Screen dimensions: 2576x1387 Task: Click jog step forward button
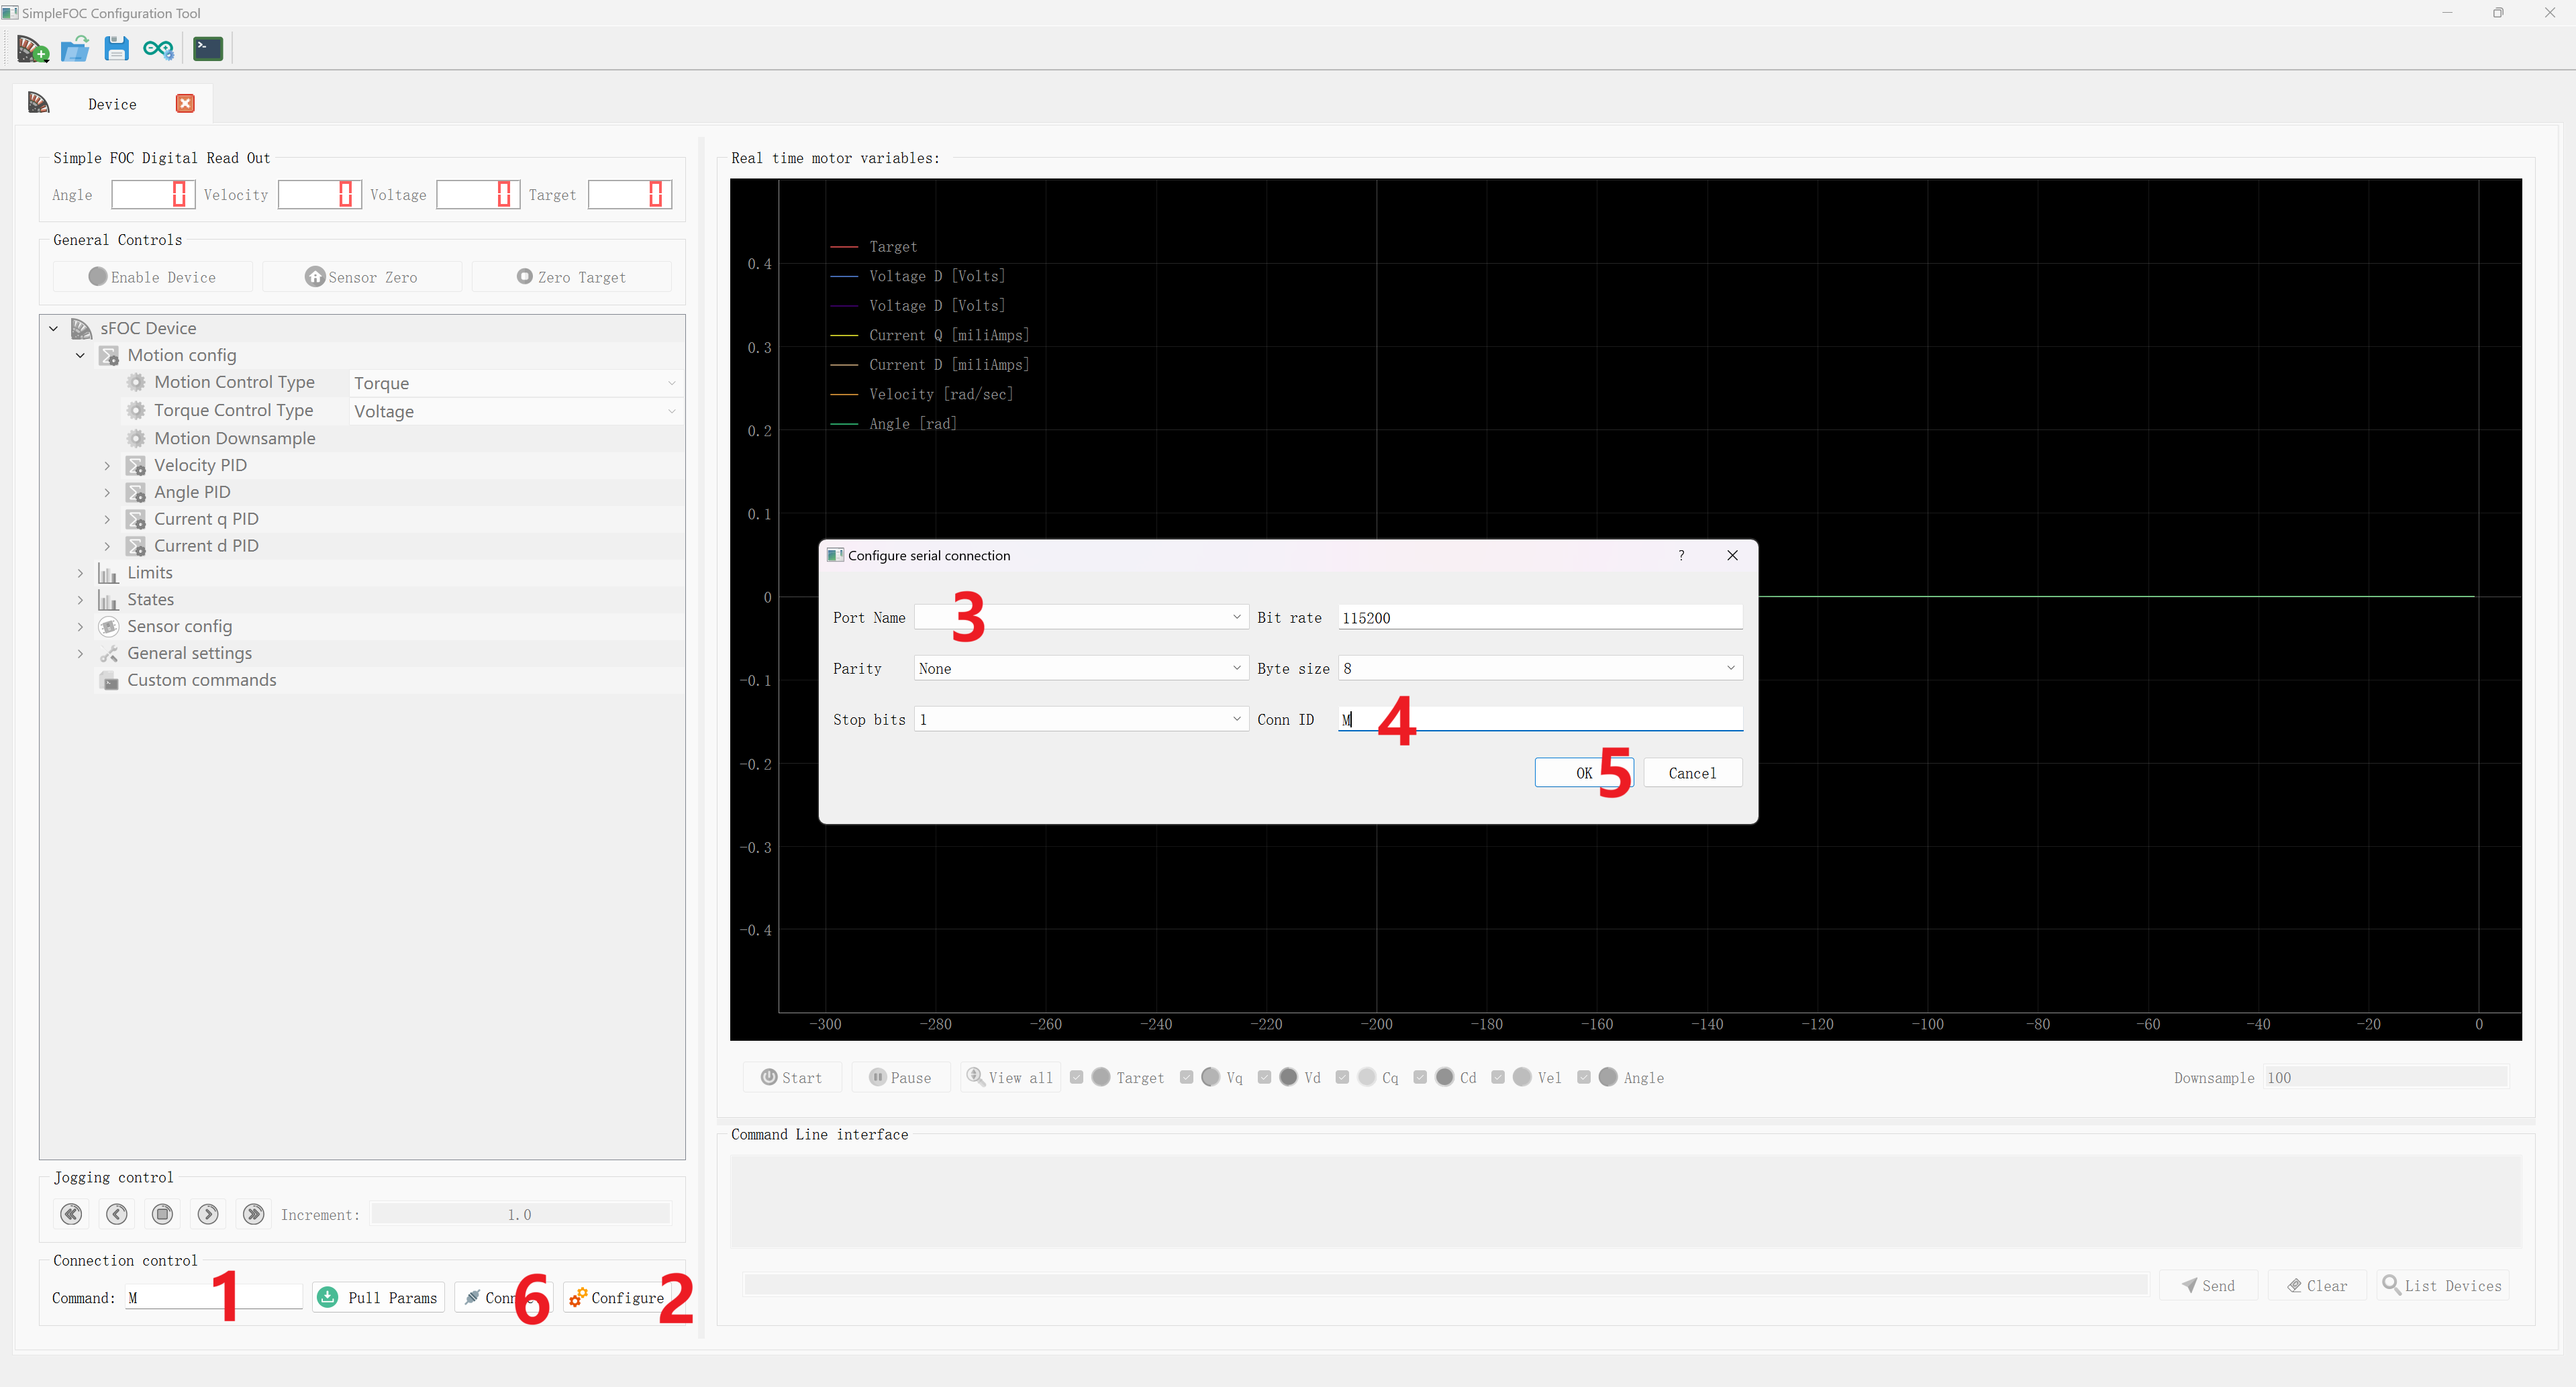[208, 1214]
